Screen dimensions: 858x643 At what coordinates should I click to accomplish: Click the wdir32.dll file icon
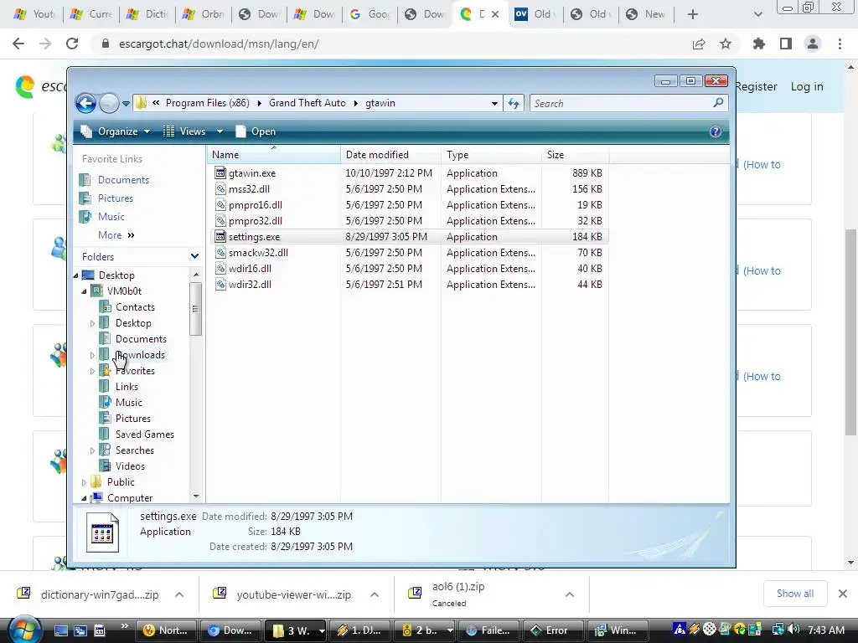(x=220, y=285)
